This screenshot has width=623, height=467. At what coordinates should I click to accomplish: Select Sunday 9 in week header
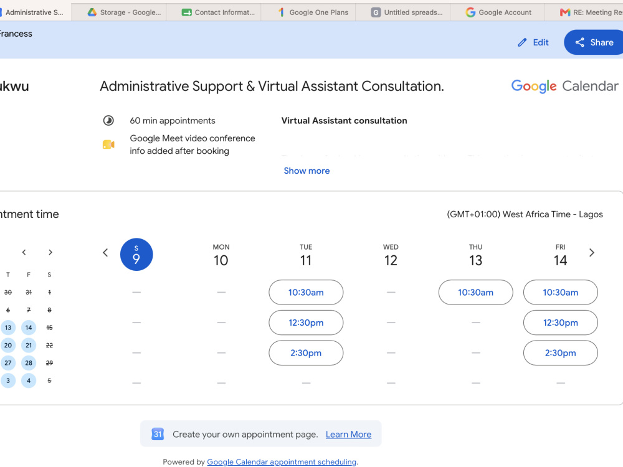(136, 255)
